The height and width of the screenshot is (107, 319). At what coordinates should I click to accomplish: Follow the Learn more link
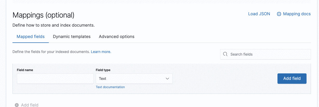pyautogui.click(x=100, y=52)
